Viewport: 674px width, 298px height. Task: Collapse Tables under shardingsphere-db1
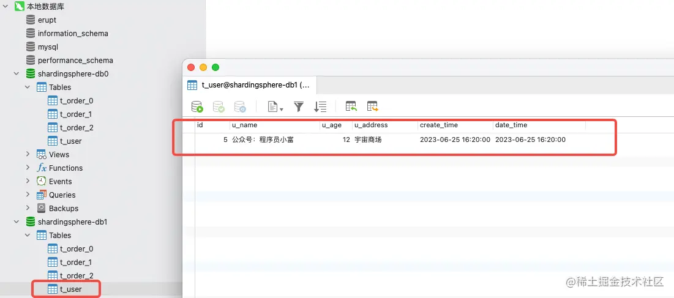coord(28,236)
